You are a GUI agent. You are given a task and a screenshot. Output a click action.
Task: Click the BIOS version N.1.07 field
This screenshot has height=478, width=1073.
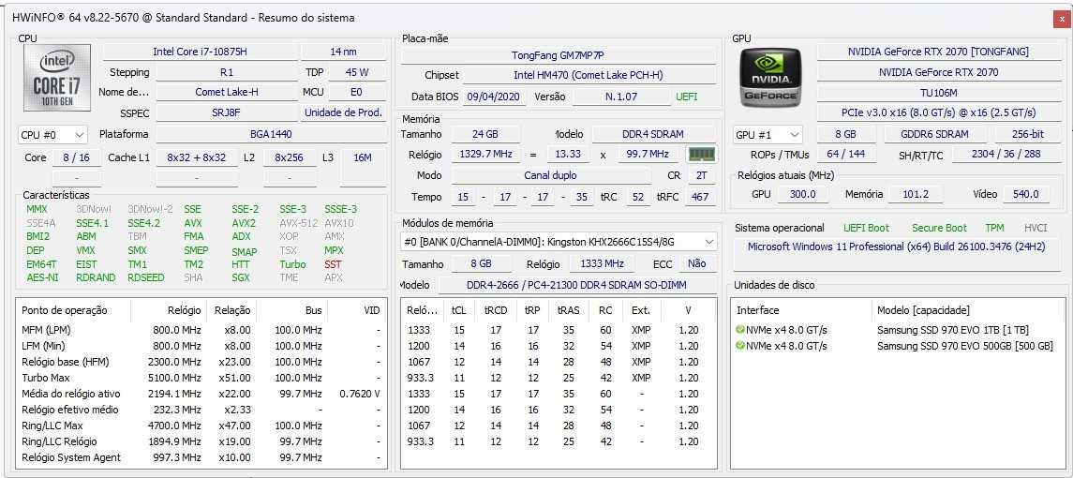[x=621, y=97]
